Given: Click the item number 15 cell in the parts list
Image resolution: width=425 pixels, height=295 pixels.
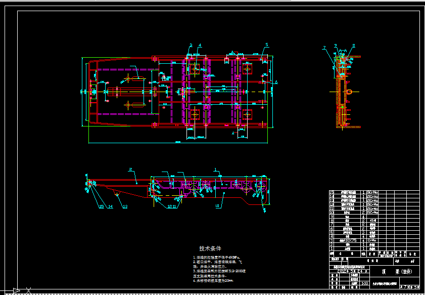Looking at the screenshot, I should [332, 192].
